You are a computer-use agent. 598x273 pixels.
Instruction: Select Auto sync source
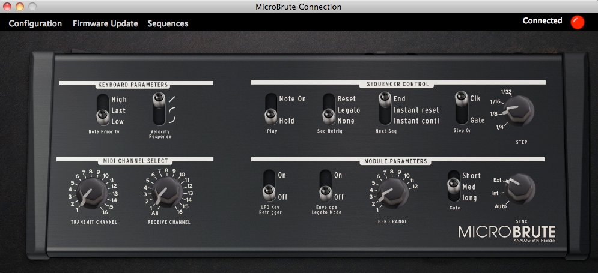coord(501,206)
